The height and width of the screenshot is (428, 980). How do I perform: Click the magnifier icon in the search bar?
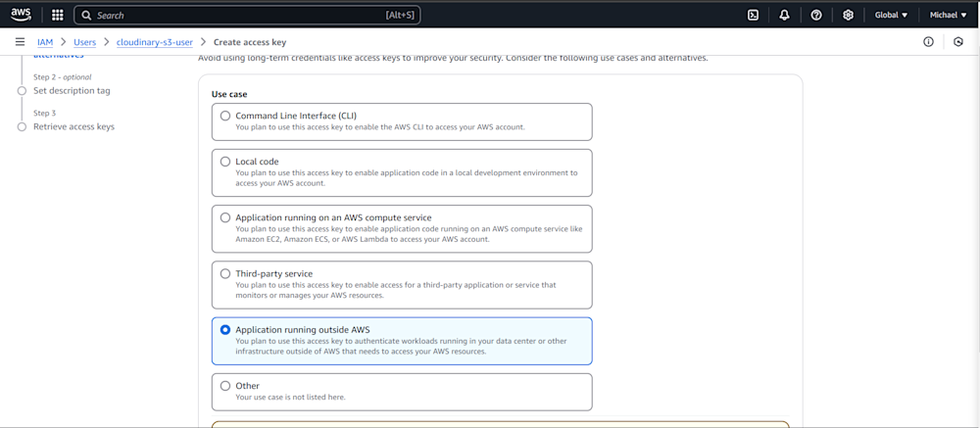86,15
